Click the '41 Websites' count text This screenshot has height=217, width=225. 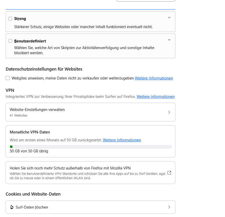(x=18, y=116)
